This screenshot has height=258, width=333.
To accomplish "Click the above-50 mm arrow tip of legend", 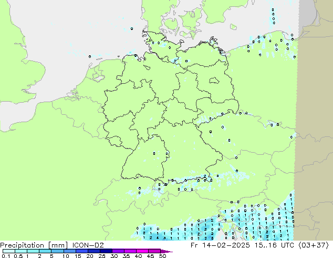I will tap(166, 251).
